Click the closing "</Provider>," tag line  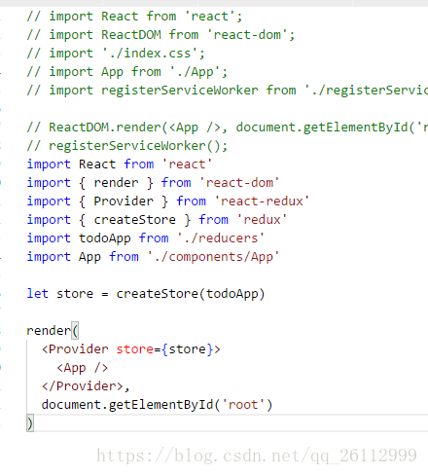click(86, 386)
